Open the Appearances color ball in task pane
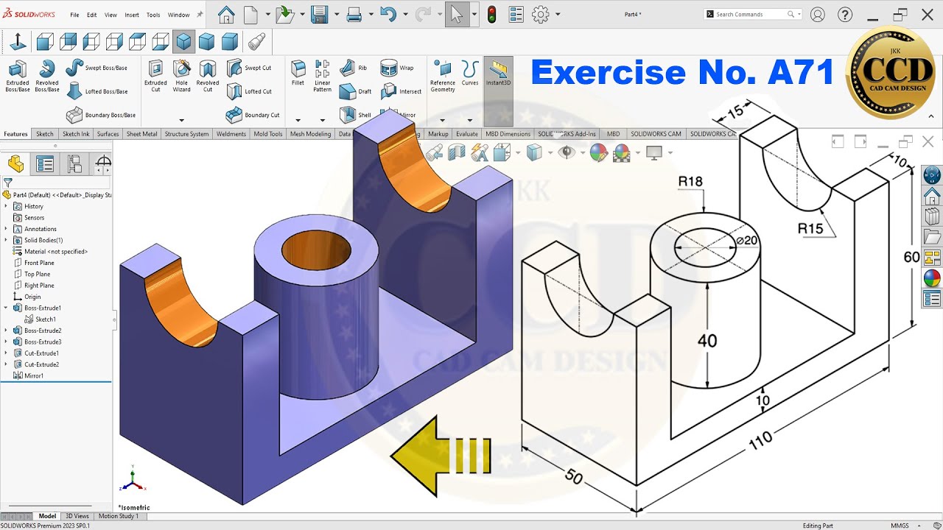 coord(932,278)
